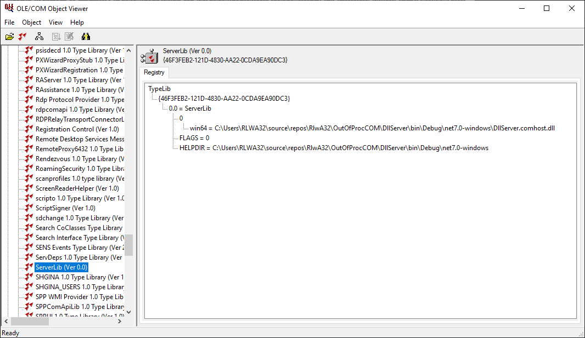
Task: Click the icon beside SHGINA 1.0 Type Library
Action: [29, 277]
